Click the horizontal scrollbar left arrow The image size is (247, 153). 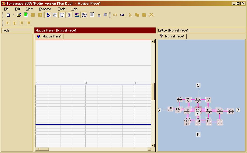tap(37, 149)
